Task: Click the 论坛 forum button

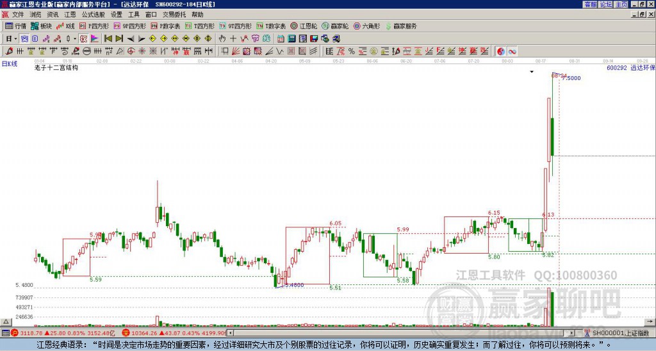Action: 606,4
